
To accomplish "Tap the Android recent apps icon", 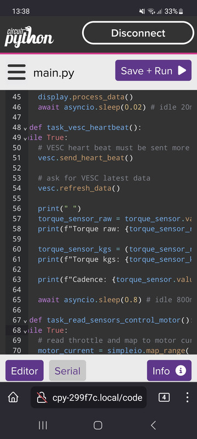I will (43, 426).
